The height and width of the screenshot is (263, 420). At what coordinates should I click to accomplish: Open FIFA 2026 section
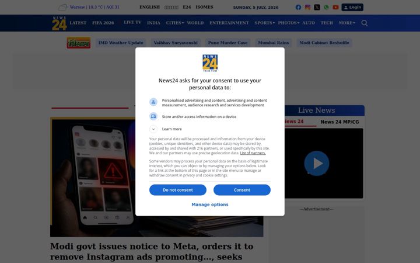coord(103,23)
